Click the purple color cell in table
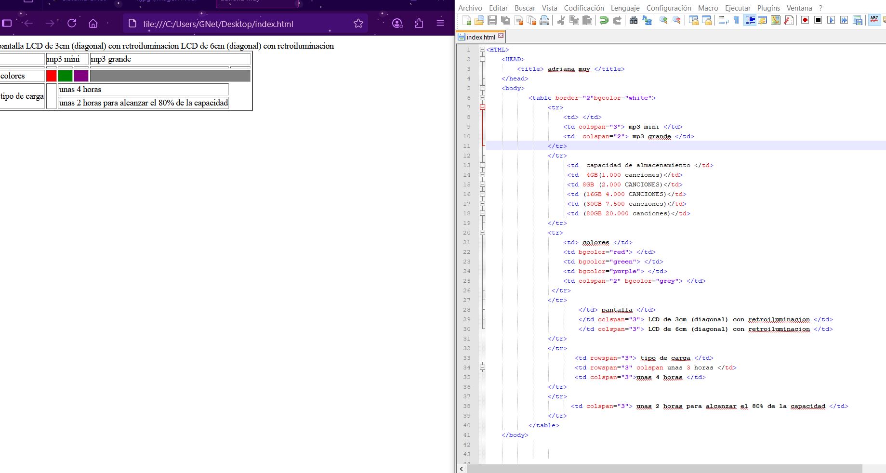886x473 pixels. 81,76
